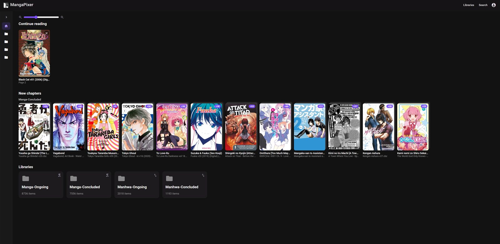The image size is (500, 244).
Task: Open the Tokyo Ghoul cover thumbnail
Action: coord(137,127)
